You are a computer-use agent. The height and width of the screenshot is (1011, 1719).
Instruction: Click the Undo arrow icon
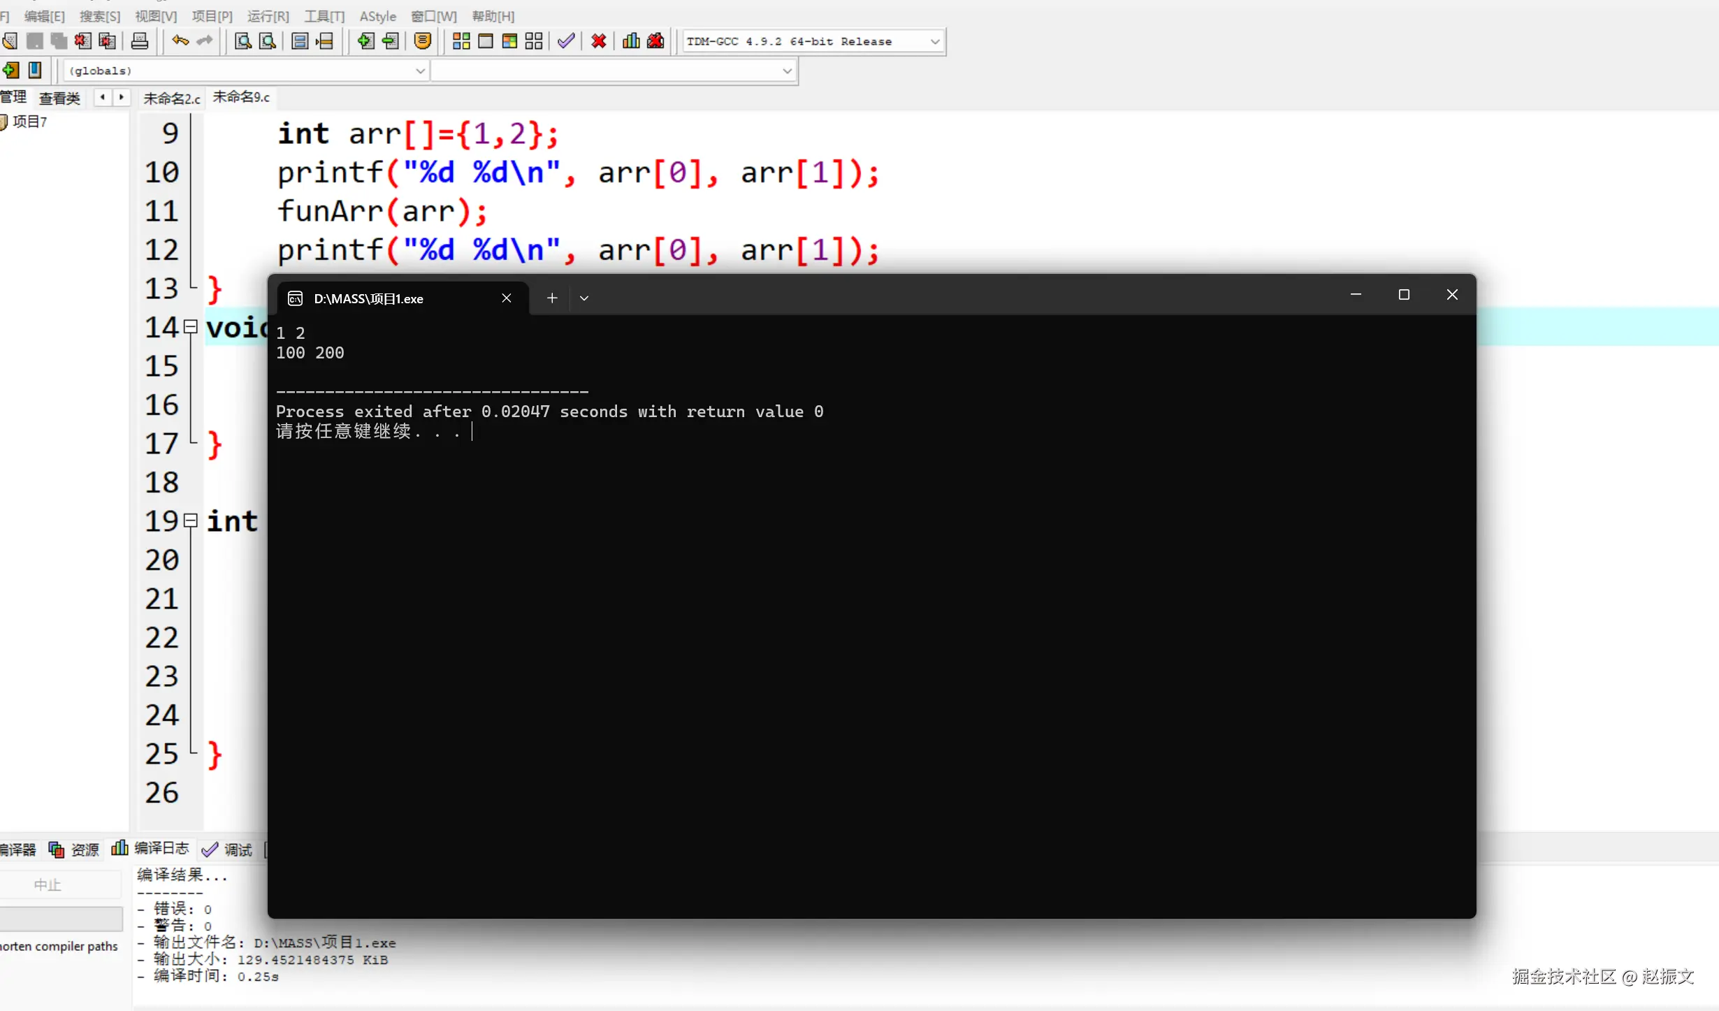(180, 41)
